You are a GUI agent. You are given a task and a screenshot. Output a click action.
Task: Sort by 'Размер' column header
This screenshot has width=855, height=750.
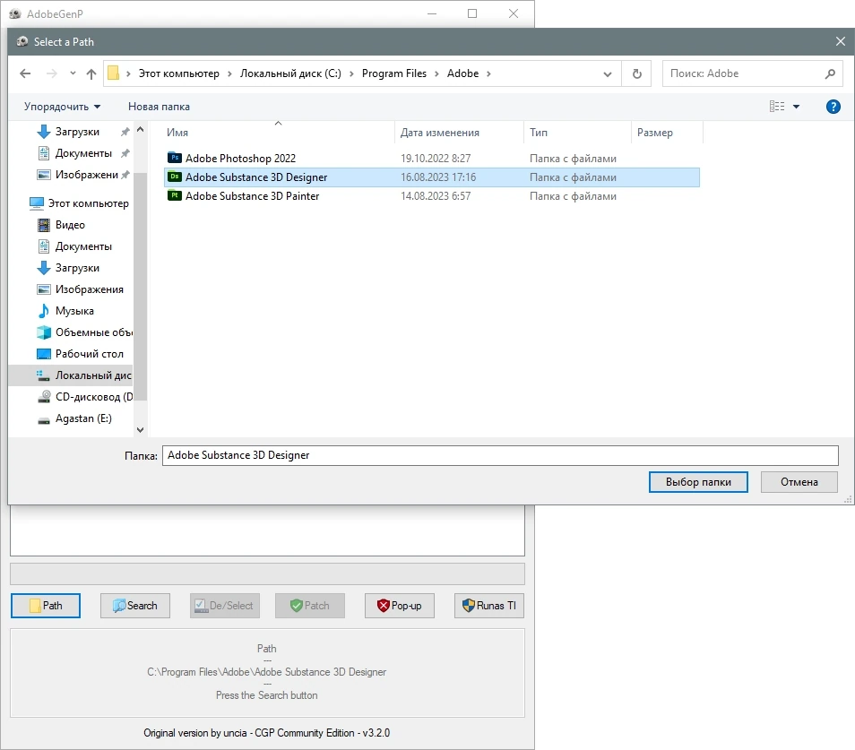(x=667, y=133)
